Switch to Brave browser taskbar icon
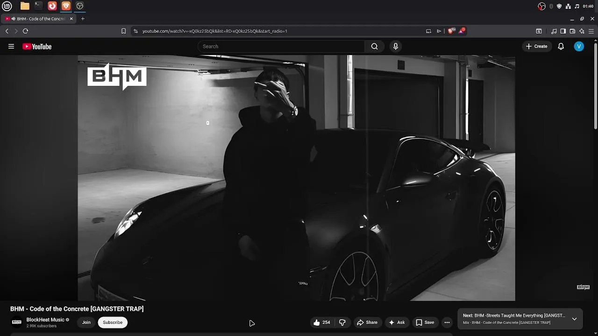The height and width of the screenshot is (336, 598). pos(66,6)
